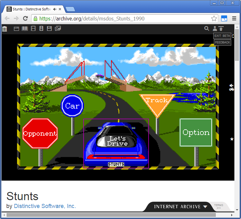Select the blue Car sign
Screen dimensions: 241x219
point(72,106)
